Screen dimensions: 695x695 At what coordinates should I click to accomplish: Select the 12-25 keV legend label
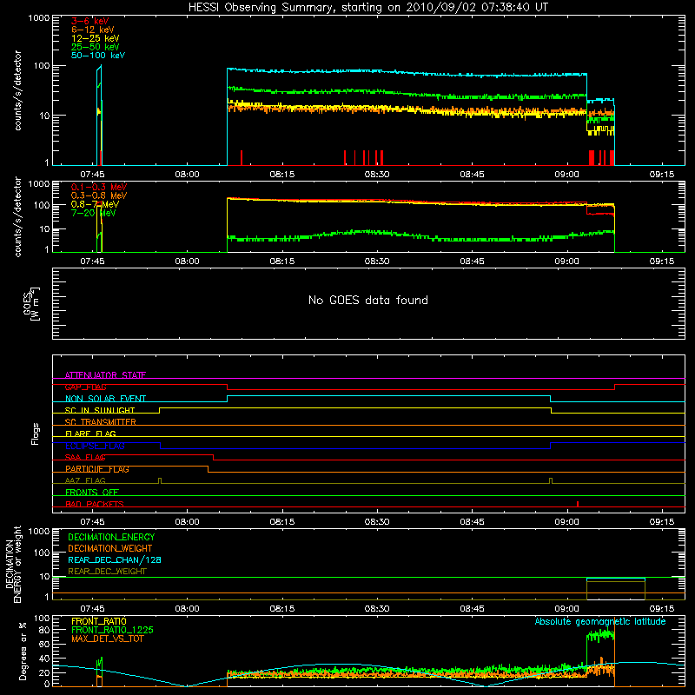(96, 38)
